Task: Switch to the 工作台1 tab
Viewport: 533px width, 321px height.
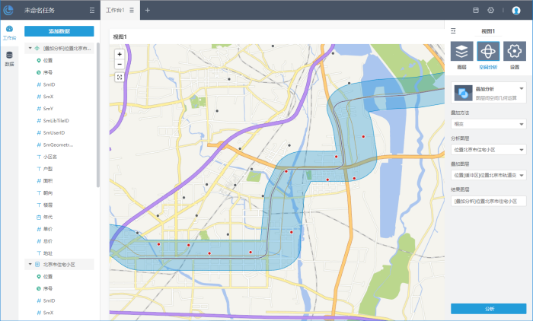Action: coord(114,11)
